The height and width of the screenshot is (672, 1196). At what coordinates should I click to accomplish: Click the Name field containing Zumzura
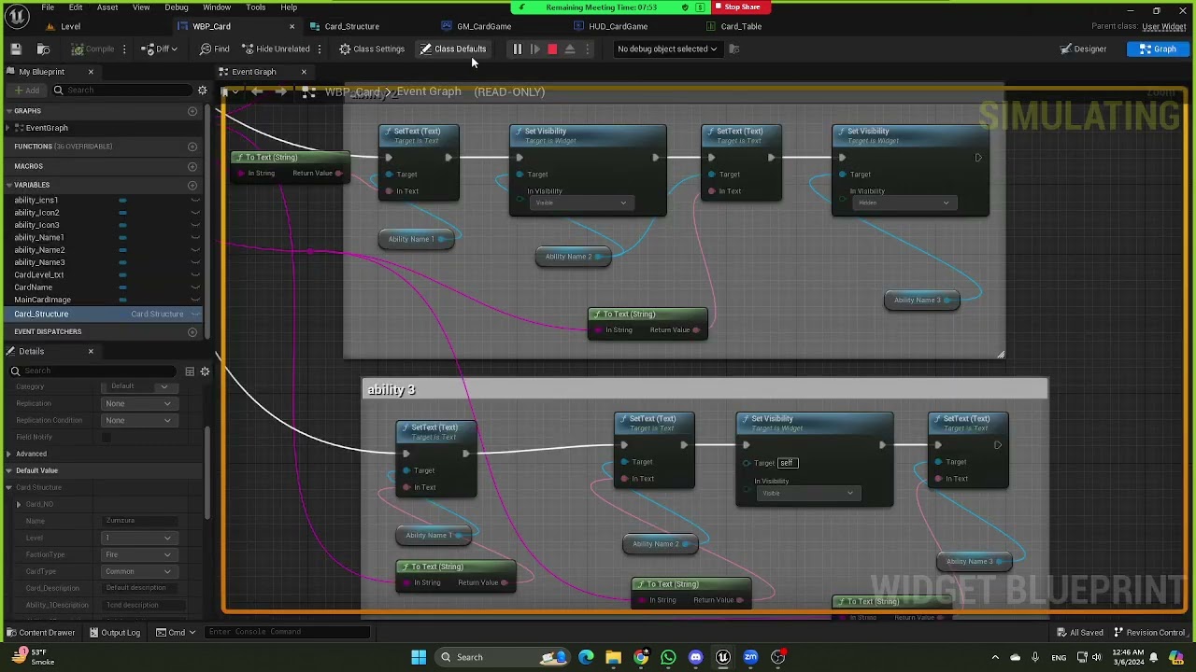point(138,521)
